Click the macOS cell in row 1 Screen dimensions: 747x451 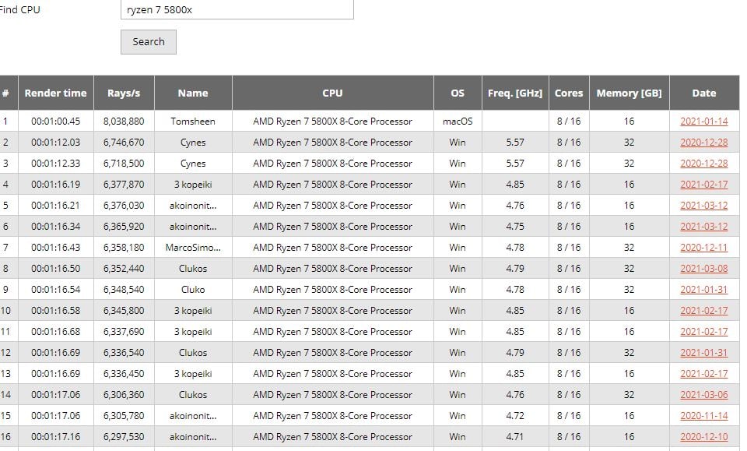458,121
